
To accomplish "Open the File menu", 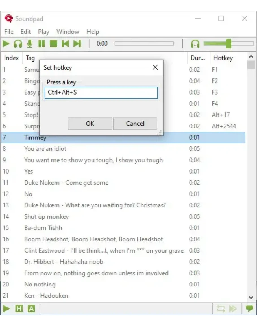I will 9,32.
